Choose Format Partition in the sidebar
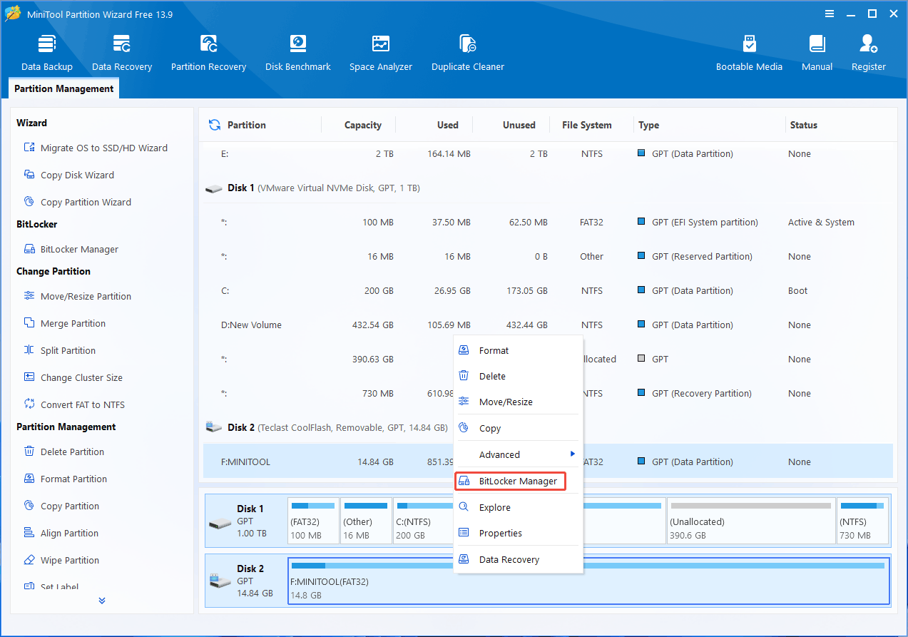The image size is (908, 637). pyautogui.click(x=65, y=479)
